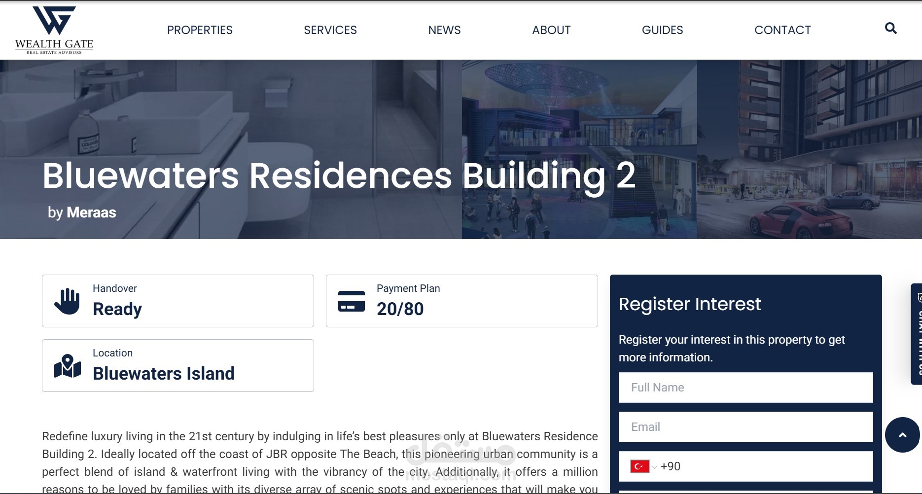The image size is (922, 494).
Task: Click the Payment Plan card icon
Action: click(352, 301)
